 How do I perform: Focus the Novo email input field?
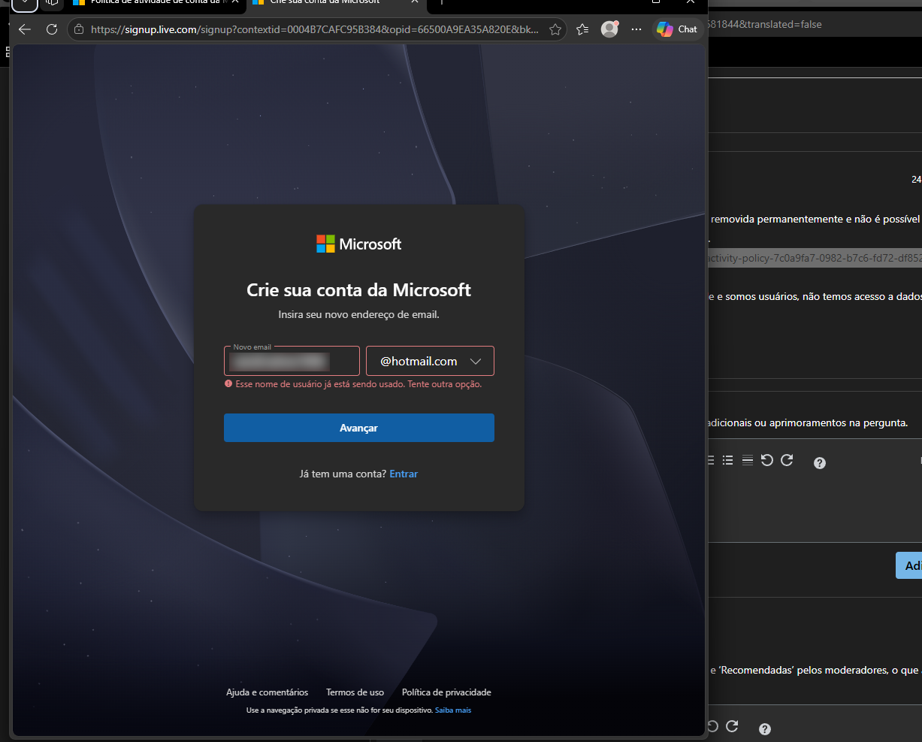[x=292, y=361]
